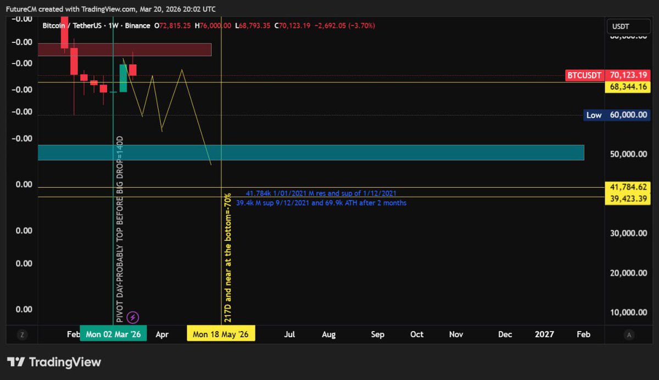The height and width of the screenshot is (380, 659).
Task: Select the '41.784k 1/01/2021 M res' annotation
Action: click(x=321, y=194)
